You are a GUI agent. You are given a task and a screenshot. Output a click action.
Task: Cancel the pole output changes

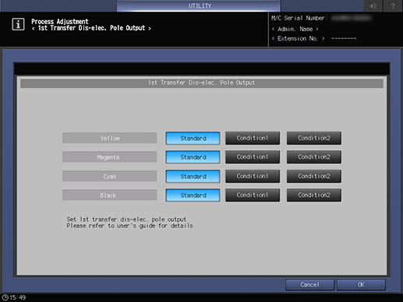(309, 285)
